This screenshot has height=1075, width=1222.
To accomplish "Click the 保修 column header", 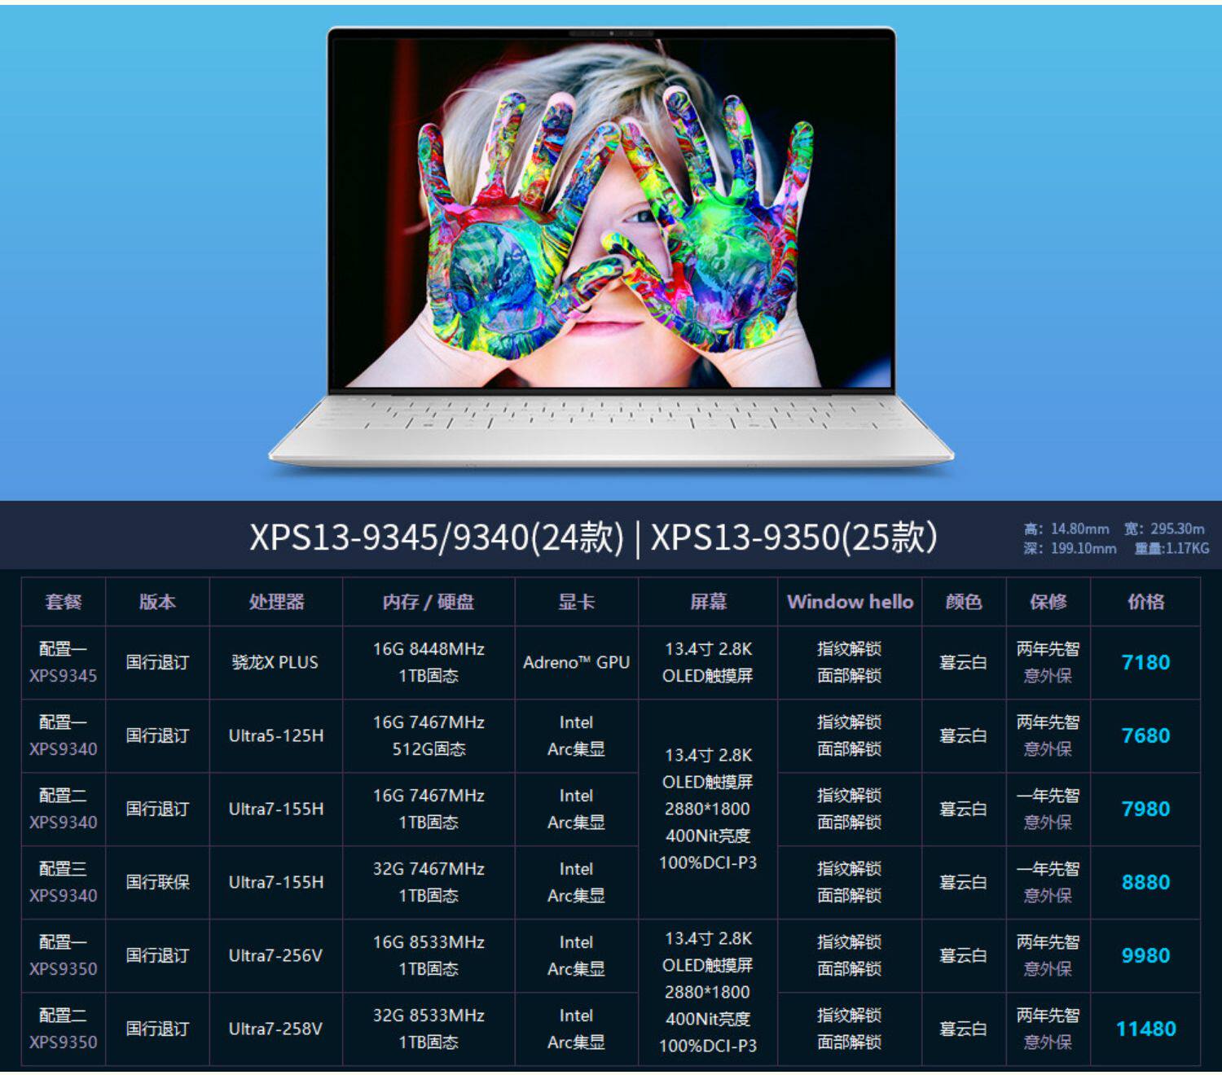I will tap(1048, 602).
